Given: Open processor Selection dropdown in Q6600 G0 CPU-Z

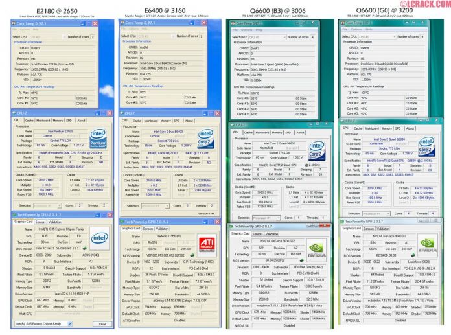Looking at the screenshot, I should pyautogui.click(x=376, y=213).
